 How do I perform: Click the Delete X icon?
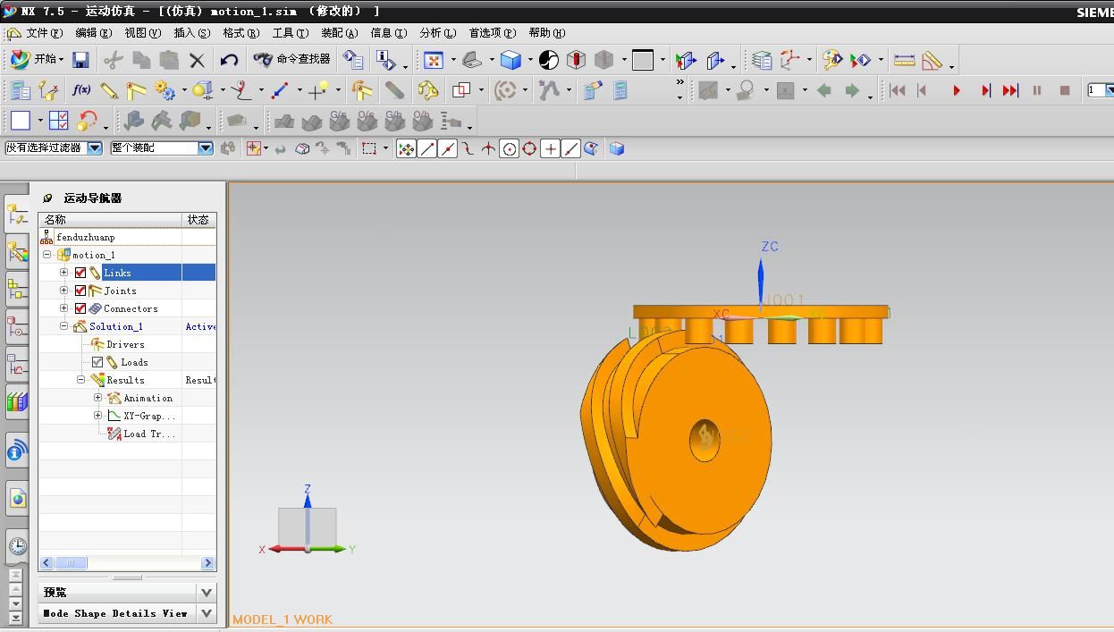[197, 60]
